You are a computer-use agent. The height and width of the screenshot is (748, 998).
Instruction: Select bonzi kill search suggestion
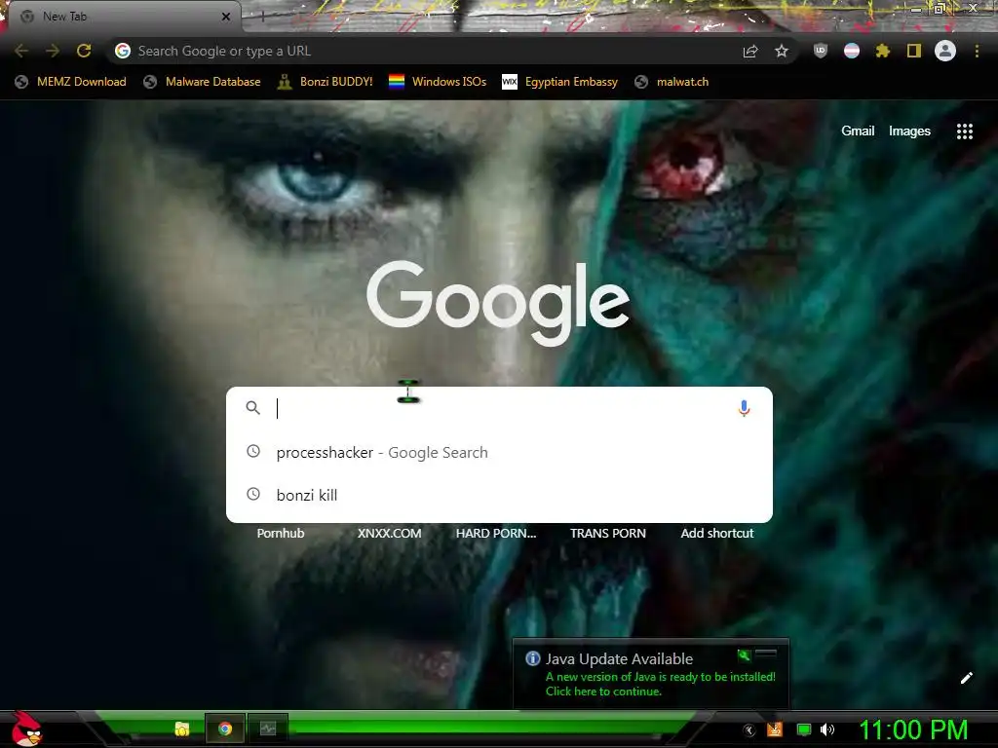pyautogui.click(x=500, y=495)
